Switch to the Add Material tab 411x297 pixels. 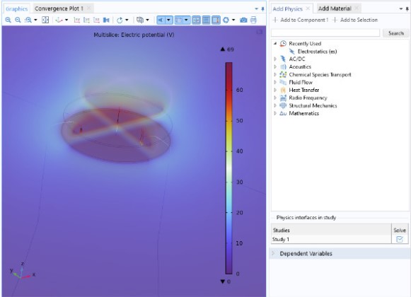[x=335, y=8]
